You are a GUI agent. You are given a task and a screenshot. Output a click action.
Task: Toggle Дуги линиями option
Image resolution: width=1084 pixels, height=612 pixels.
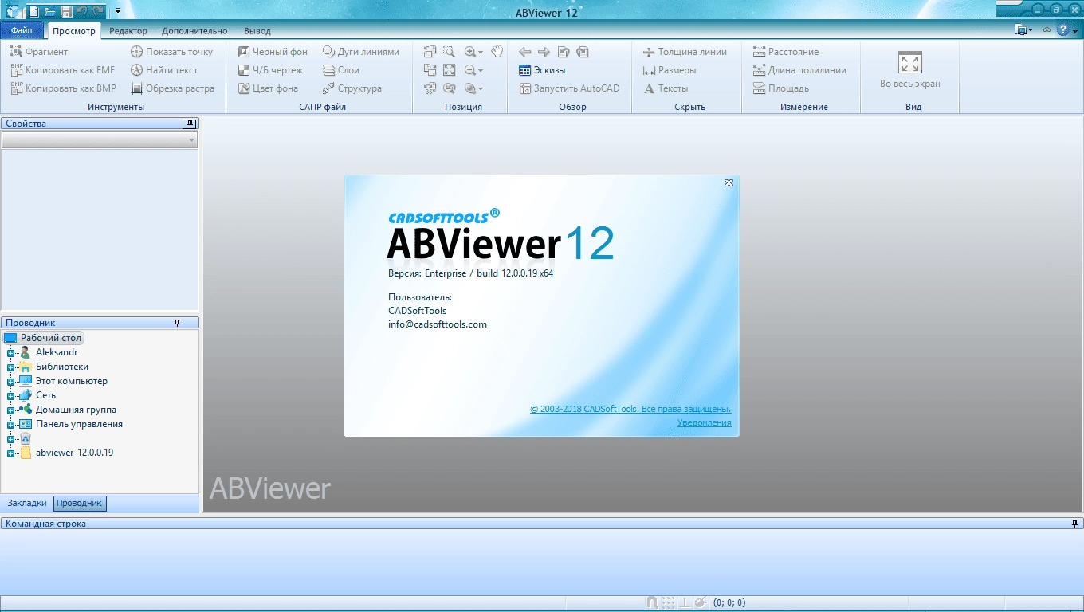click(x=361, y=52)
